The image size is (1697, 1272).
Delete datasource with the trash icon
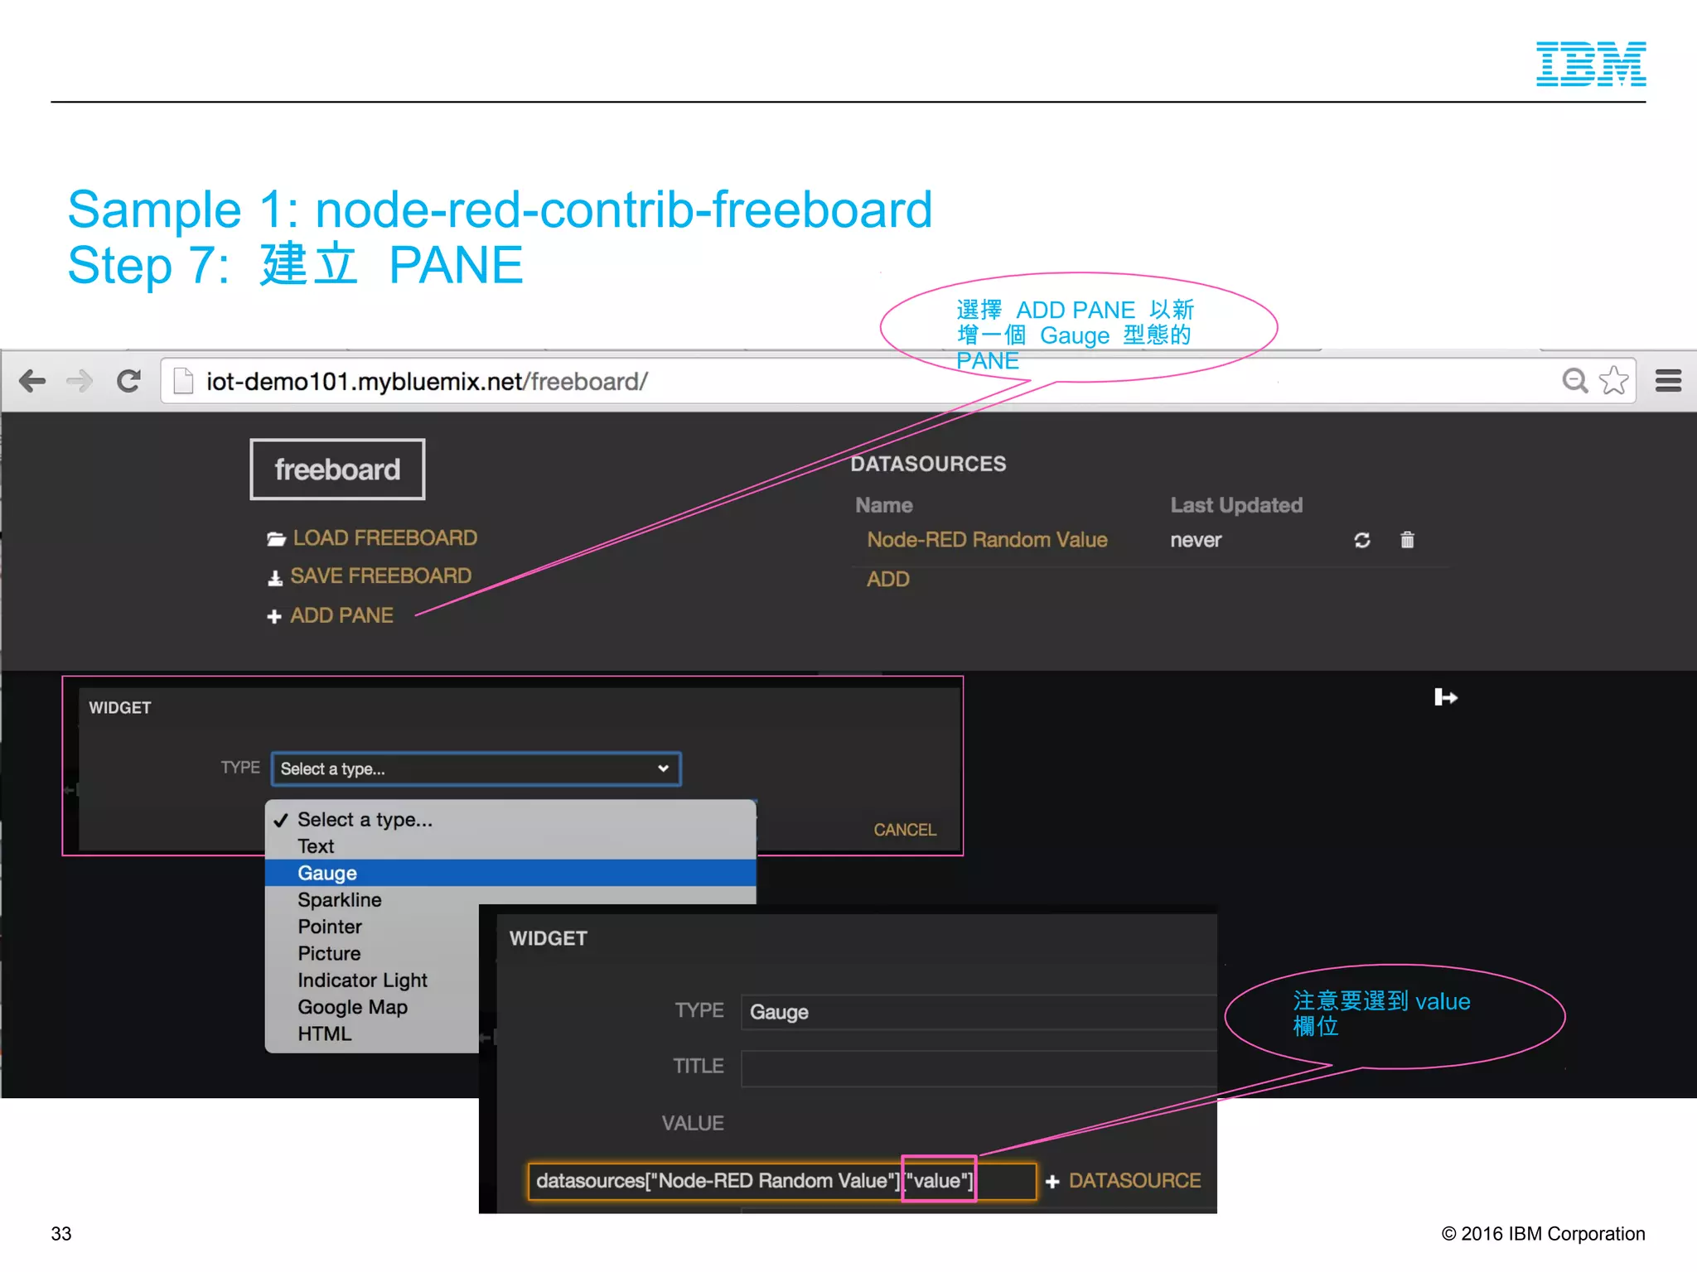point(1407,540)
